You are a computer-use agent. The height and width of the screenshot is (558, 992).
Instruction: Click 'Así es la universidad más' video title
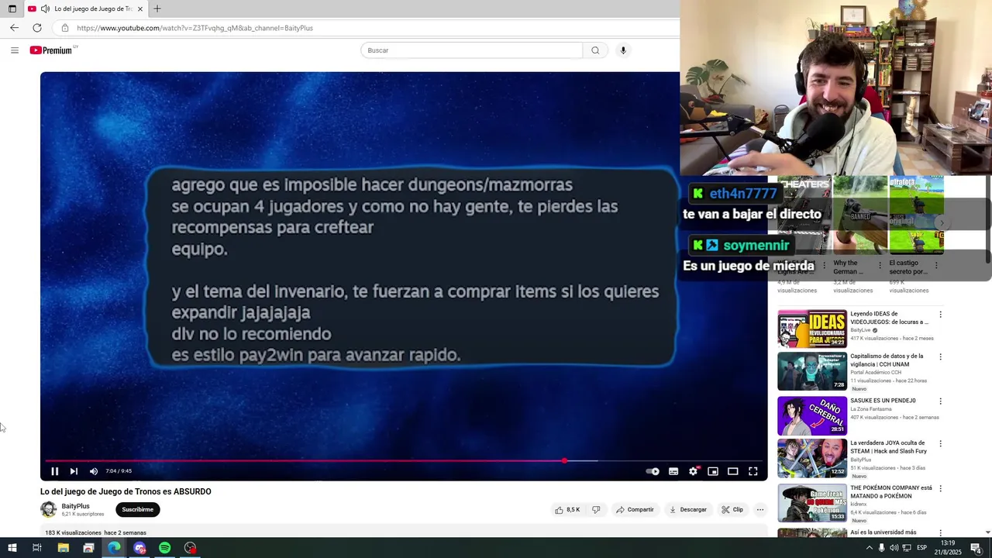(883, 532)
